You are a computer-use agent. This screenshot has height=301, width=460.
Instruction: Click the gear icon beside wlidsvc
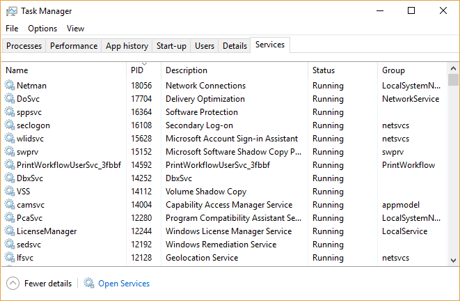(10, 139)
